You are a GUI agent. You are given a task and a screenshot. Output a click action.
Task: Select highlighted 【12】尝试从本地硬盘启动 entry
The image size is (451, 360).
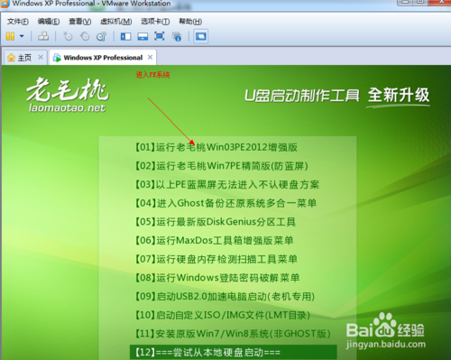[x=234, y=352]
